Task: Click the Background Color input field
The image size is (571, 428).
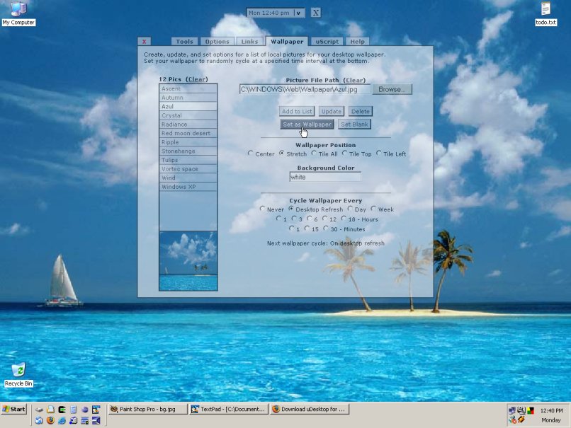Action: 325,177
